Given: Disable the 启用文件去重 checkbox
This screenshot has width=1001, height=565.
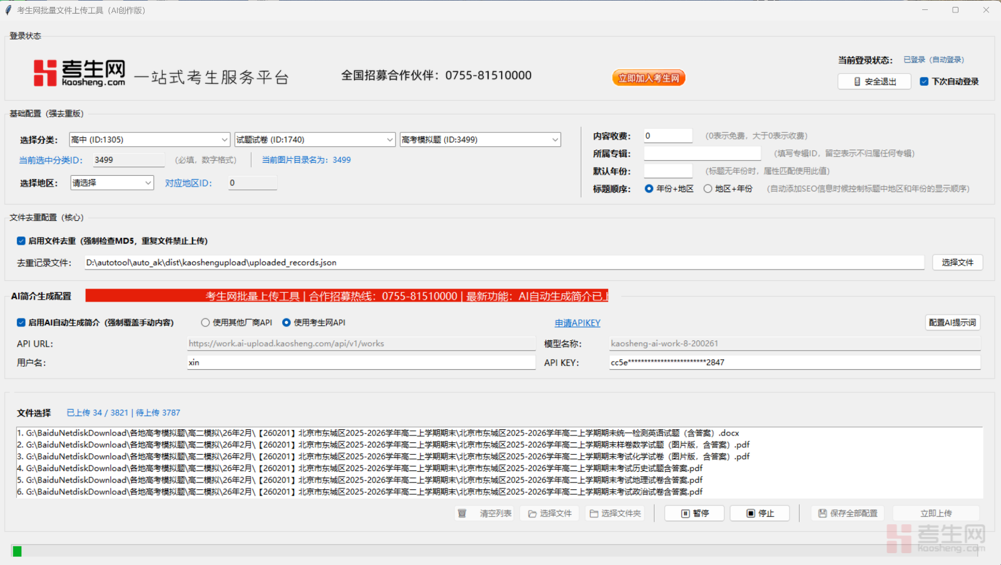Looking at the screenshot, I should click(x=21, y=241).
